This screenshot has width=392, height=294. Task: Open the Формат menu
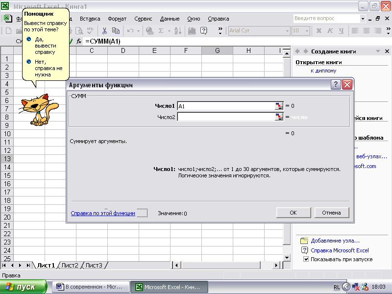117,19
